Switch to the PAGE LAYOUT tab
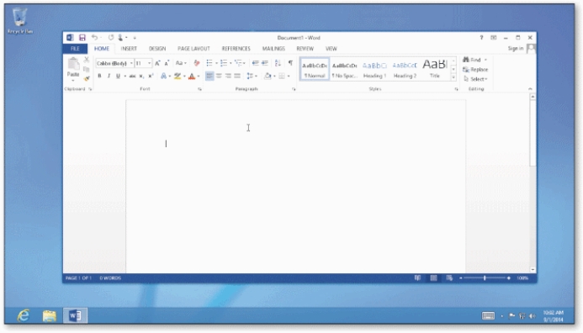Screen dimensions: 583x333 (x=193, y=49)
